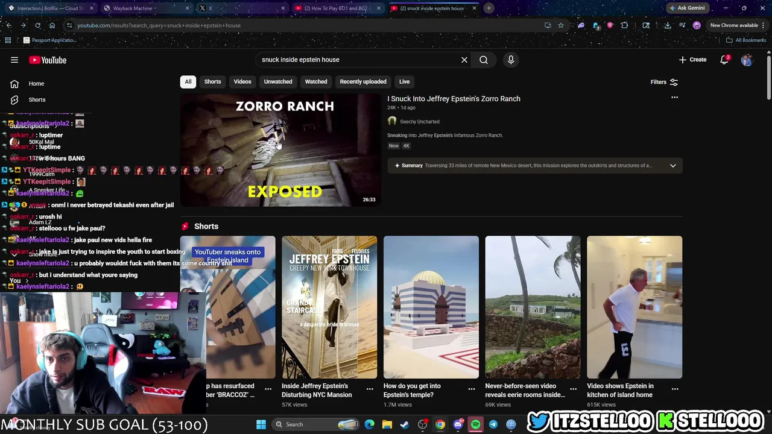The height and width of the screenshot is (434, 772).
Task: Open the Epstein in kitchen short thumbnail
Action: pos(634,307)
